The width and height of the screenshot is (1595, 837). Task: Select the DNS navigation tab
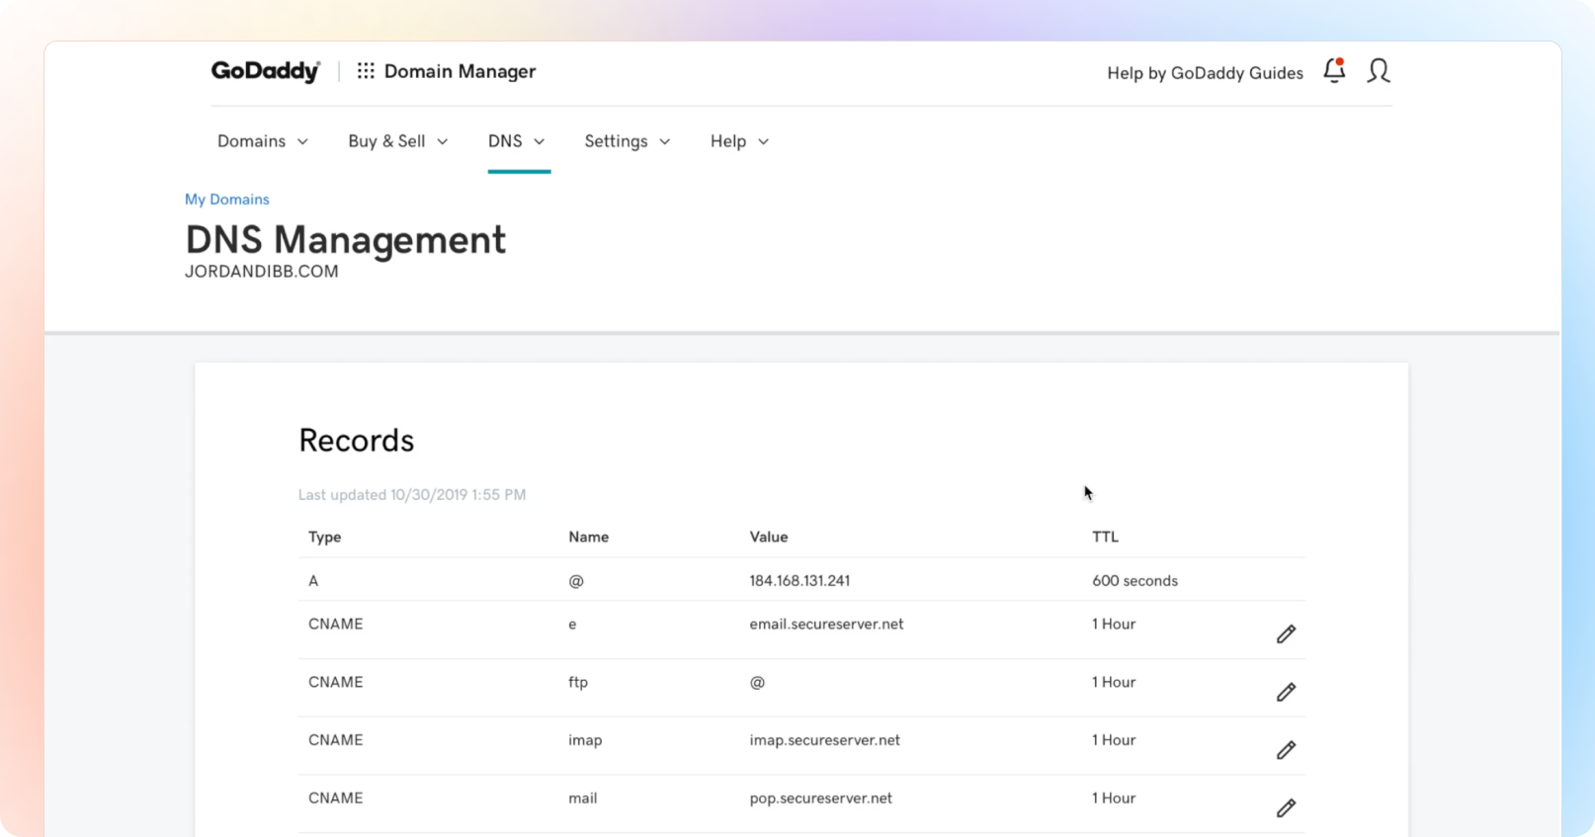517,141
